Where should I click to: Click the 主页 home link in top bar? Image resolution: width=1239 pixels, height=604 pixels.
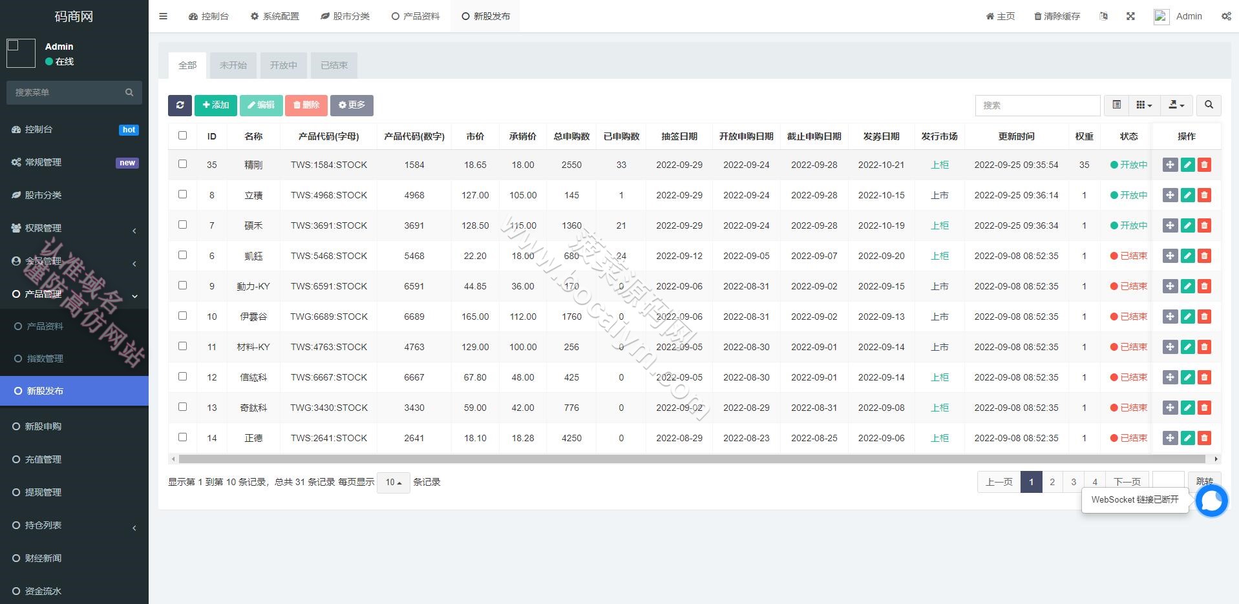coord(1000,16)
